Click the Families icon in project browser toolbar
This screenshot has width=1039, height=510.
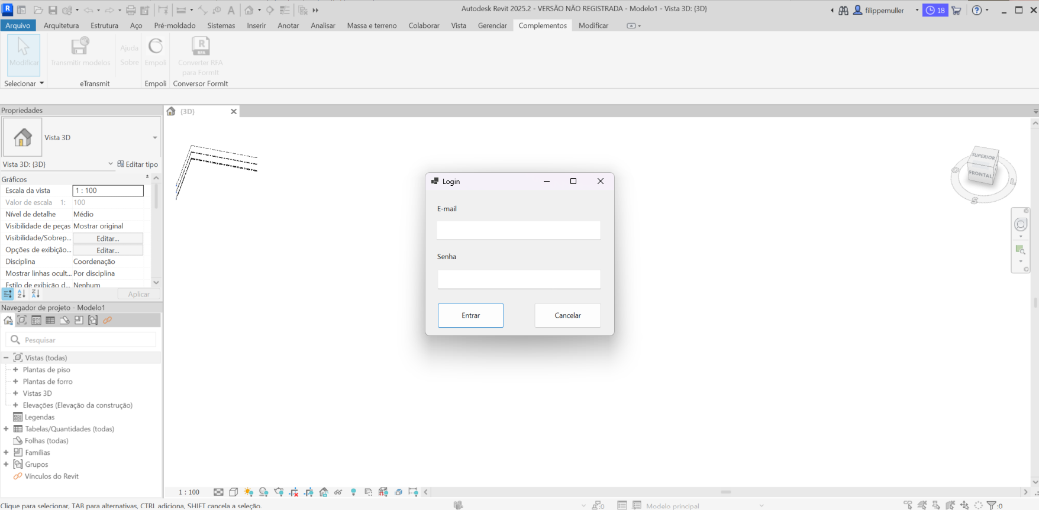(79, 320)
